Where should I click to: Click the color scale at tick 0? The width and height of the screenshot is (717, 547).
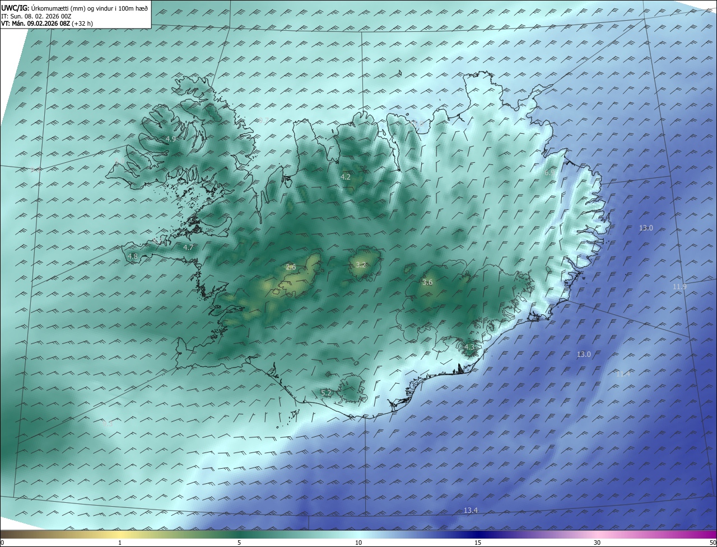(x=2, y=543)
